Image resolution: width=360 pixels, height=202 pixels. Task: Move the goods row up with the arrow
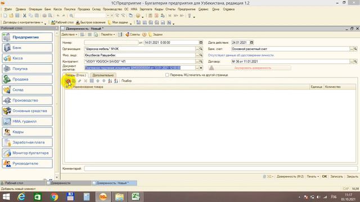coord(98,81)
